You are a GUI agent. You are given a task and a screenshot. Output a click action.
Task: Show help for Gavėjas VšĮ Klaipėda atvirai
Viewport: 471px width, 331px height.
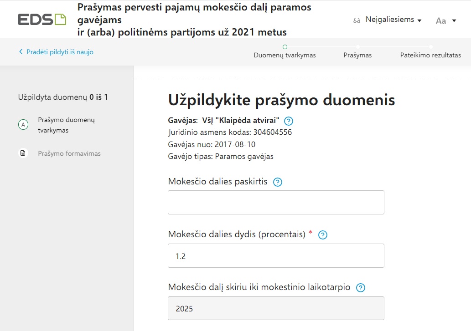click(x=288, y=121)
